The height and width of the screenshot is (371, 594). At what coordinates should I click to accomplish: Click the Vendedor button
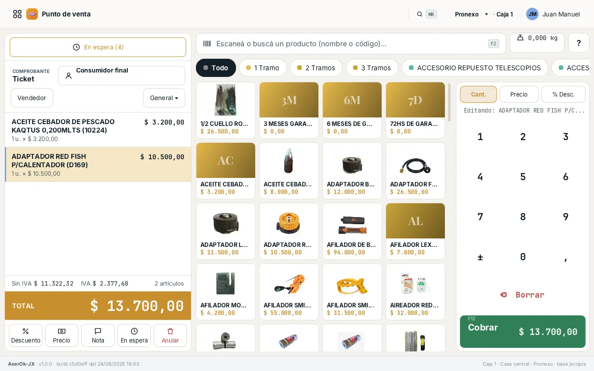tap(32, 98)
